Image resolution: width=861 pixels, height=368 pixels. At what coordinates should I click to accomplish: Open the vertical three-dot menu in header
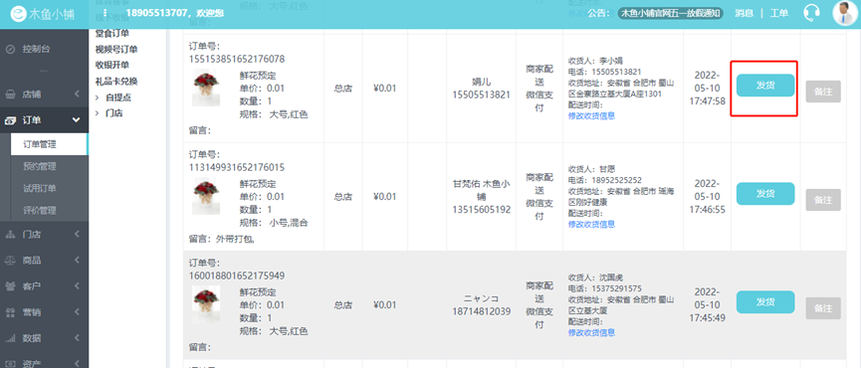pyautogui.click(x=105, y=13)
